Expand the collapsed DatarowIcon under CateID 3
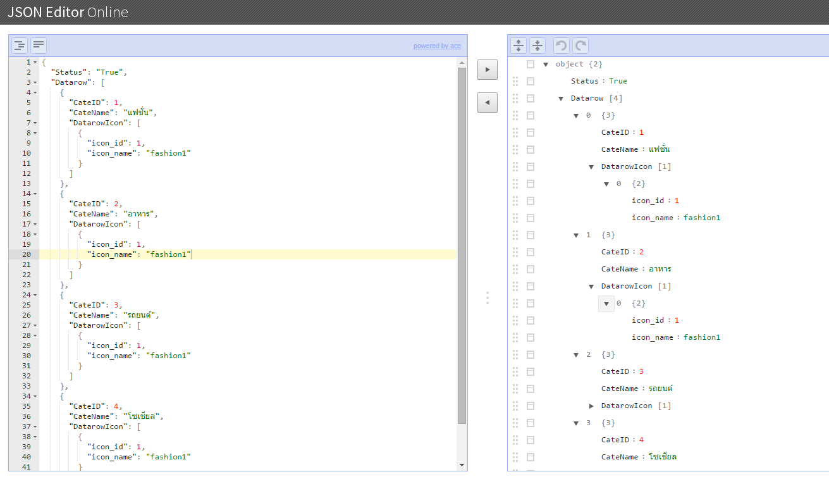829x479 pixels. (x=591, y=406)
